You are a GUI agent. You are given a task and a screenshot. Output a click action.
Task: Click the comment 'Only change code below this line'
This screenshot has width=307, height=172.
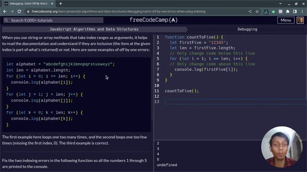click(x=213, y=53)
